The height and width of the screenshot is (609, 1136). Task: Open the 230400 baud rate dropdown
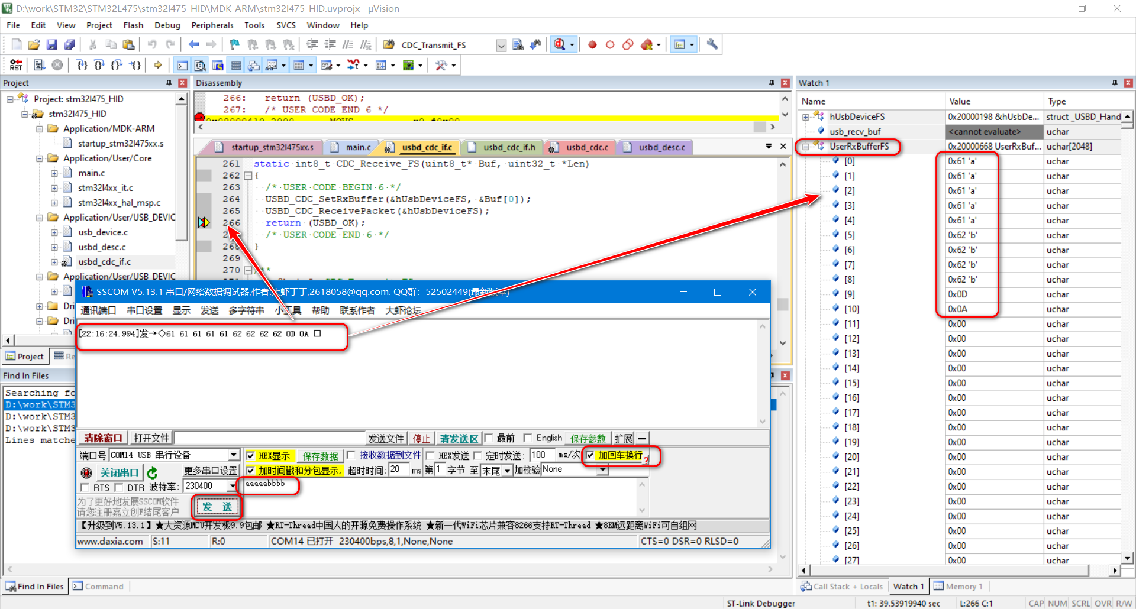click(233, 485)
